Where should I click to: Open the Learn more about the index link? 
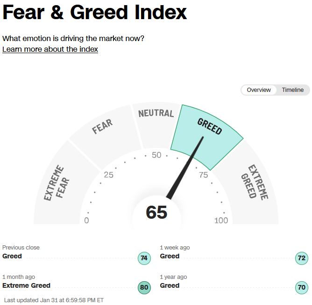coord(50,49)
